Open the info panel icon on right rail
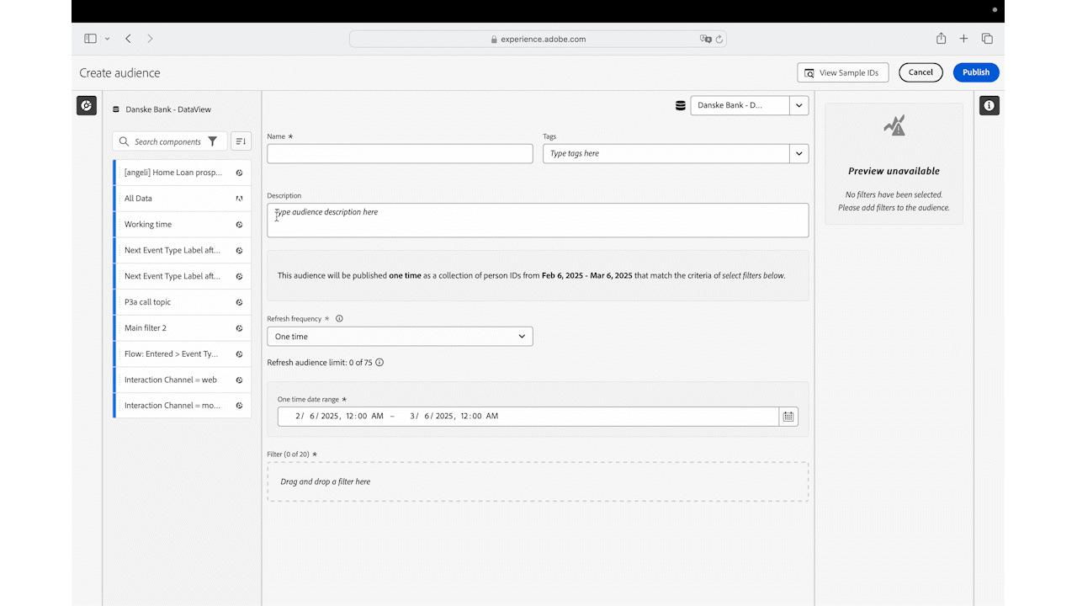1077x606 pixels. (989, 105)
